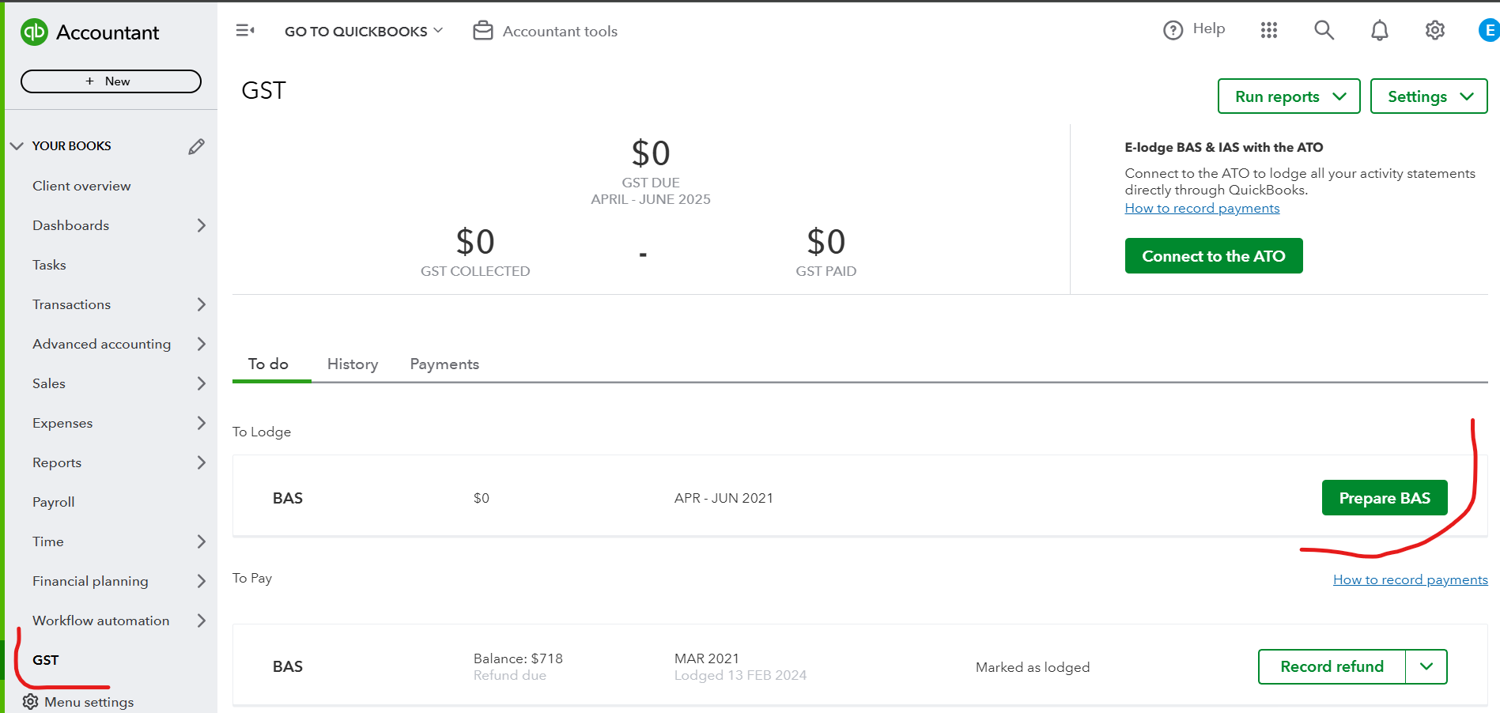Expand the Workflow automation submenu chevron
Image resolution: width=1500 pixels, height=713 pixels.
(201, 621)
